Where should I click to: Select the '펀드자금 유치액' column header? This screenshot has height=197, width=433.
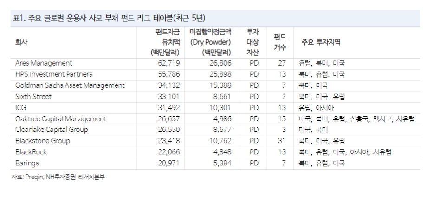click(165, 42)
